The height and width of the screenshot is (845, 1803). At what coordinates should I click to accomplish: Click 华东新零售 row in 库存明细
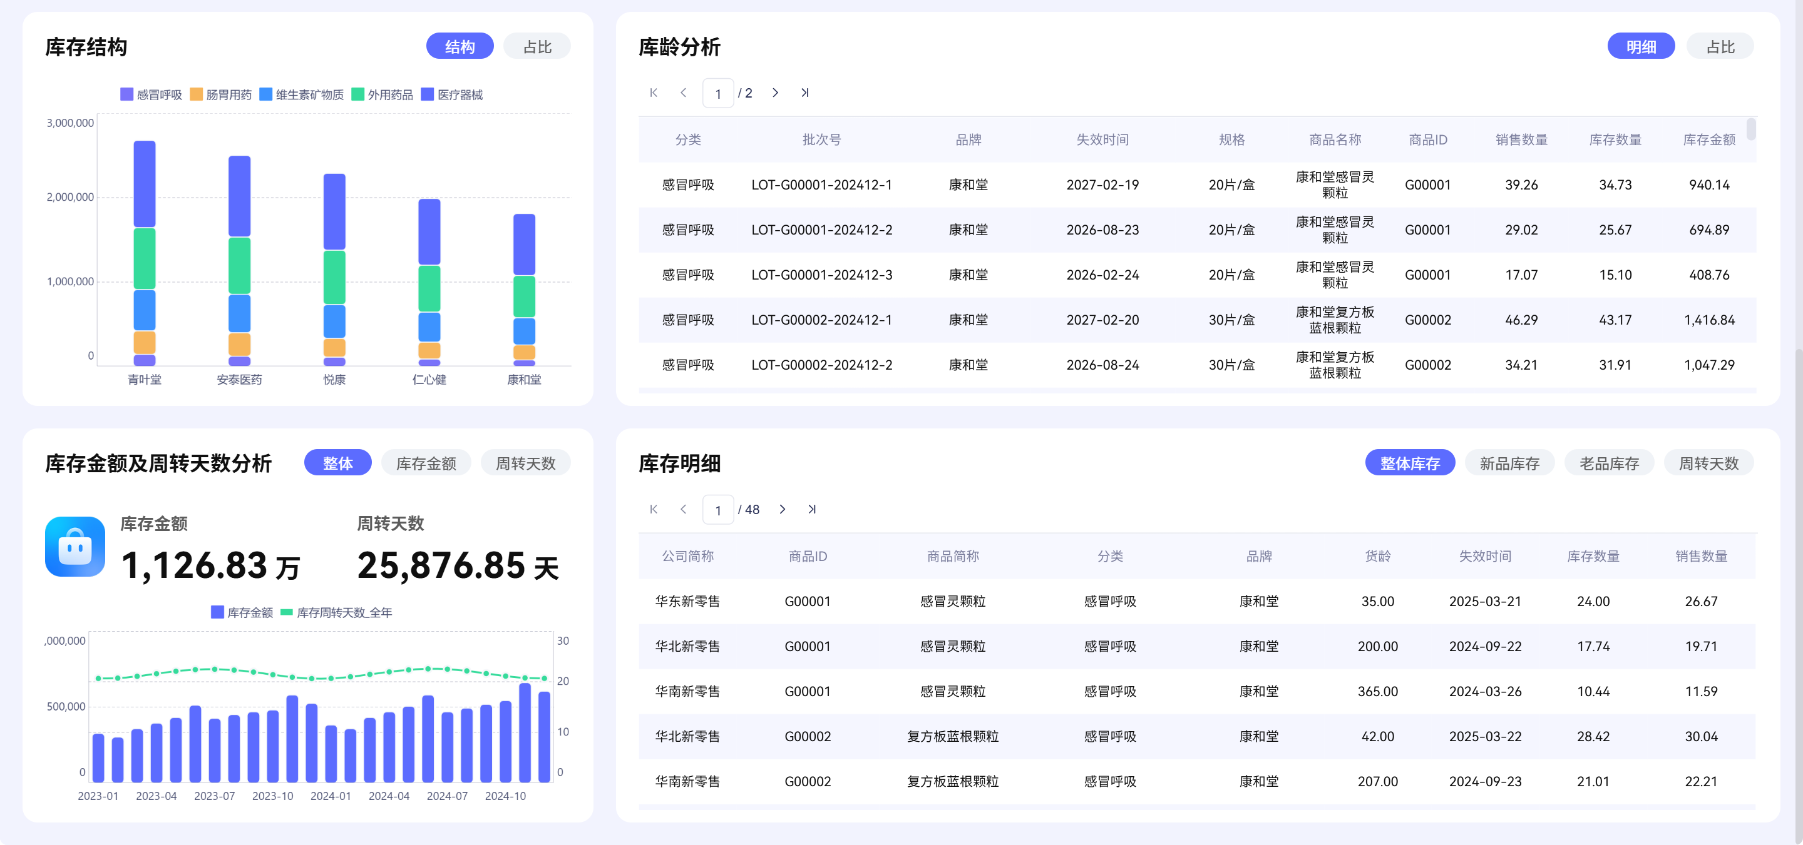pos(1197,602)
